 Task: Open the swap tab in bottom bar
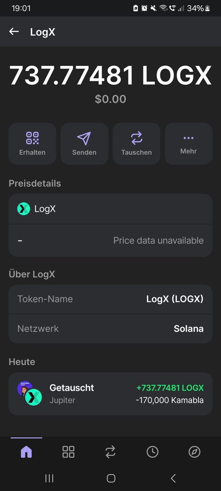pyautogui.click(x=110, y=452)
